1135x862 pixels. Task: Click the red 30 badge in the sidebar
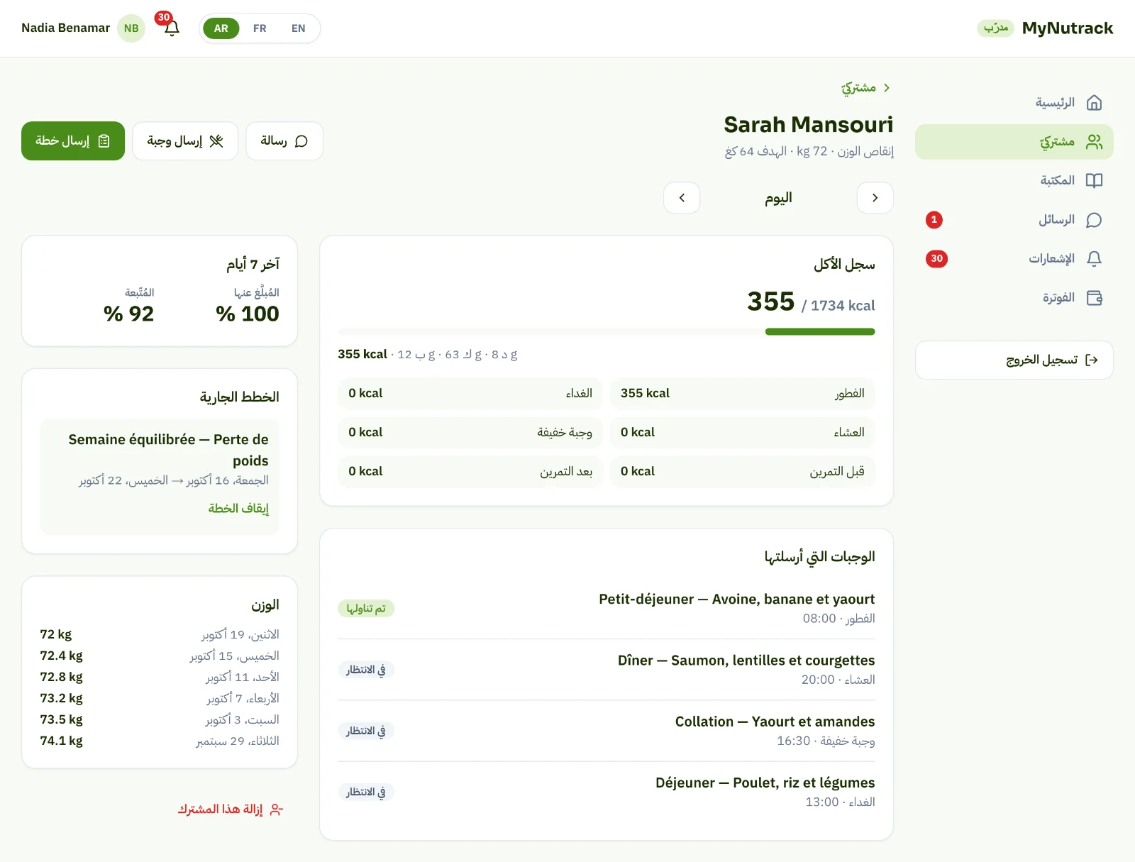936,259
